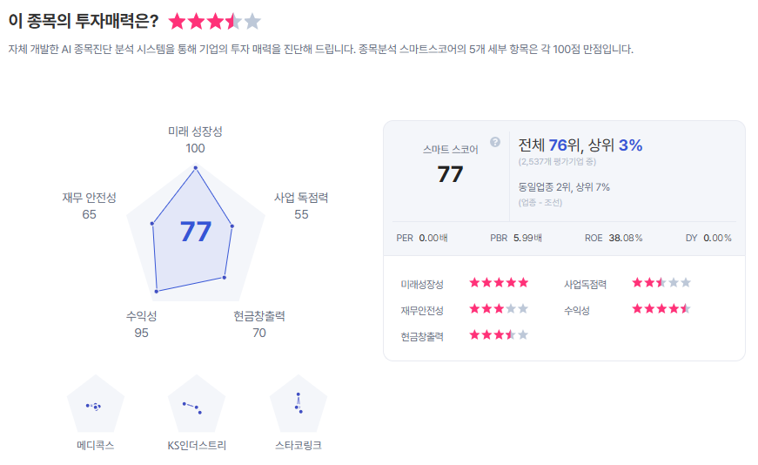Click the 미래성장성 five-star rating

[x=499, y=283]
